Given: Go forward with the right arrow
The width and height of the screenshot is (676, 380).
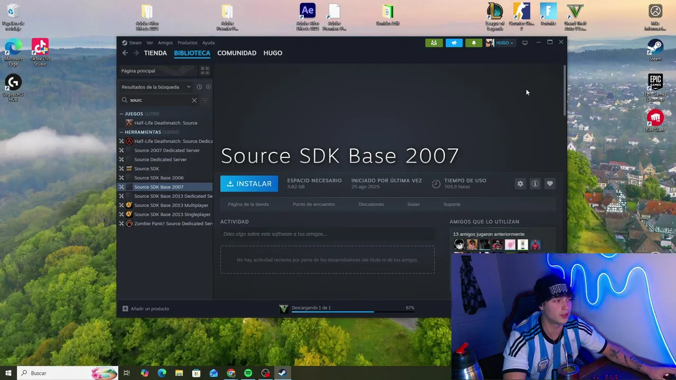Looking at the screenshot, I should 136,53.
